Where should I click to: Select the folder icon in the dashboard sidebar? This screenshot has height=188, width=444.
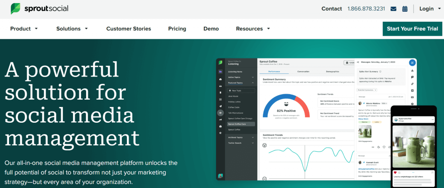220,72
